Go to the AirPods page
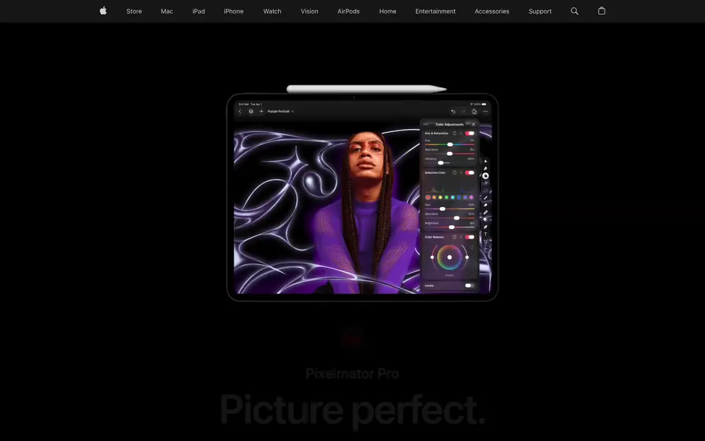Viewport: 705px width, 441px height. tap(349, 12)
